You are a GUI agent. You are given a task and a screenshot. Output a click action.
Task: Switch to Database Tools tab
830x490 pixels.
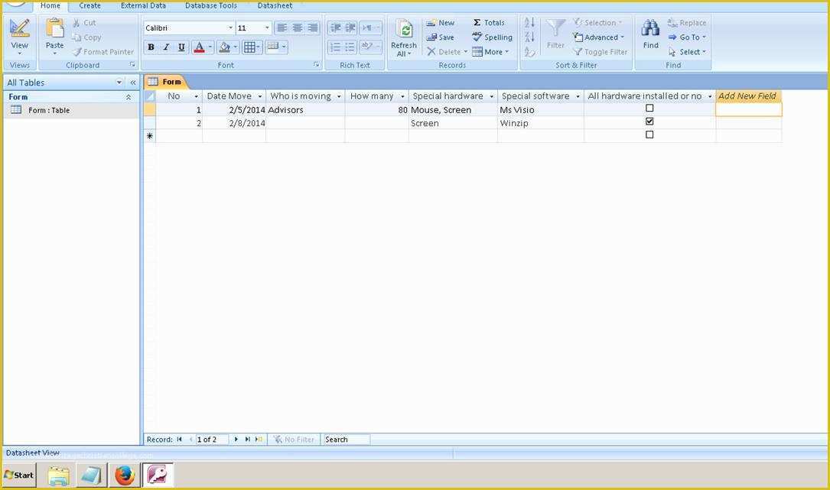tap(210, 6)
